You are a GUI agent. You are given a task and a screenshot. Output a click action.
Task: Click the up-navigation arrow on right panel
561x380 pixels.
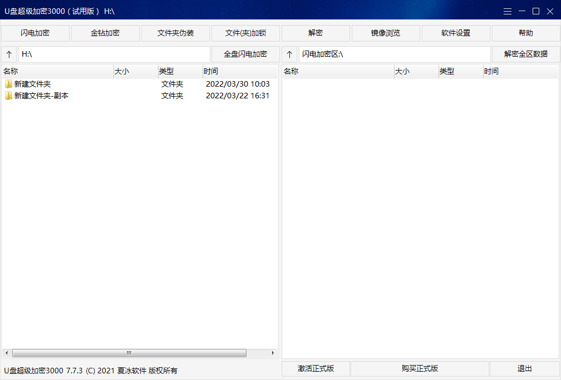point(289,54)
